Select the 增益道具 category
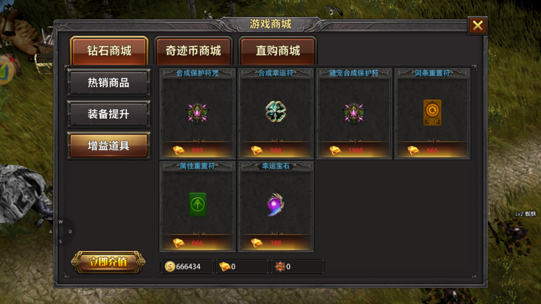The height and width of the screenshot is (304, 541). [x=108, y=145]
